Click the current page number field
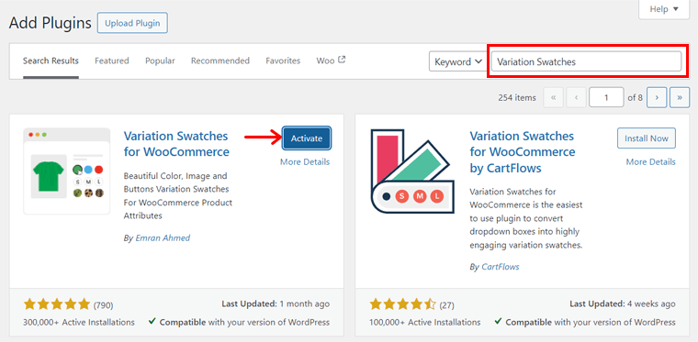 606,98
